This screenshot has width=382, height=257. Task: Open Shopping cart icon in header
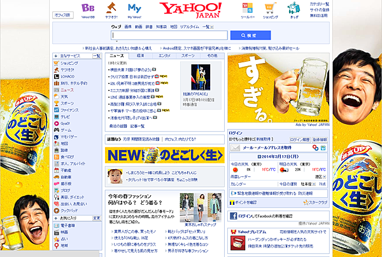coord(271,10)
